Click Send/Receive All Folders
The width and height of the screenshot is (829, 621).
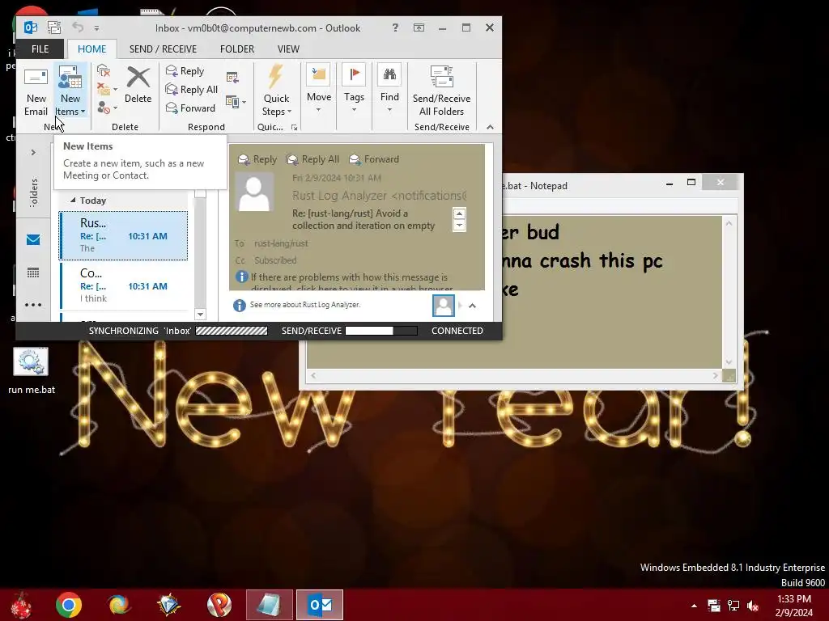pyautogui.click(x=441, y=91)
